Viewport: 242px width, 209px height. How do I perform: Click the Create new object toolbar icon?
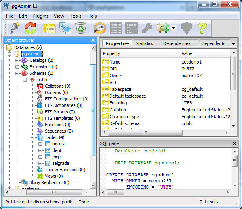click(65, 28)
